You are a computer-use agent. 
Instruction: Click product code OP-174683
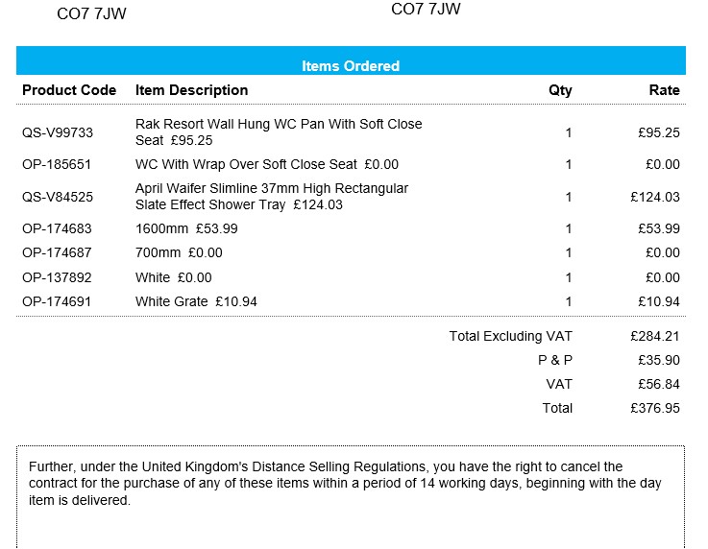coord(57,228)
